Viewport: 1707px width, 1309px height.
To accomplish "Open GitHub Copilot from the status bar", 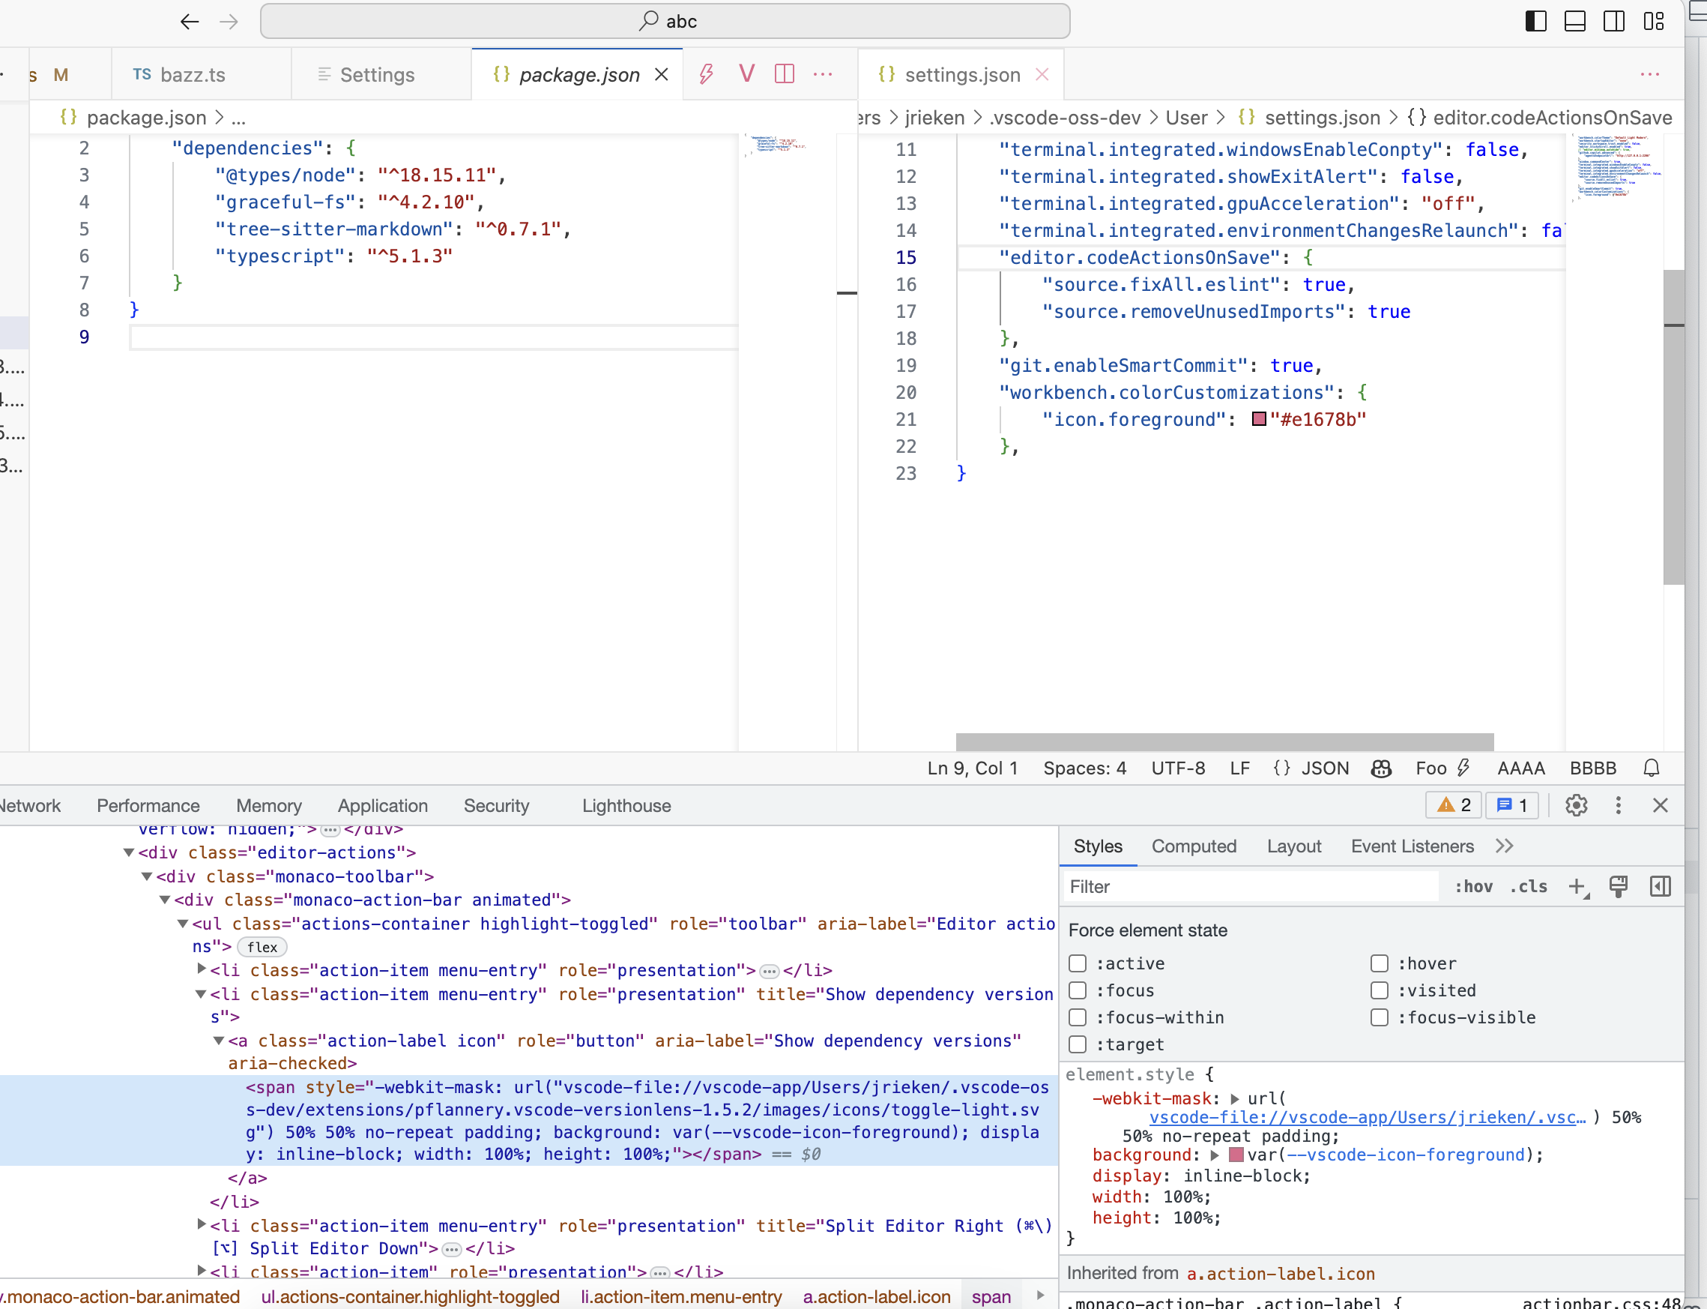I will [x=1382, y=768].
